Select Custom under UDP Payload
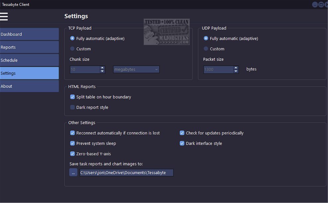This screenshot has height=203, width=328. point(205,49)
